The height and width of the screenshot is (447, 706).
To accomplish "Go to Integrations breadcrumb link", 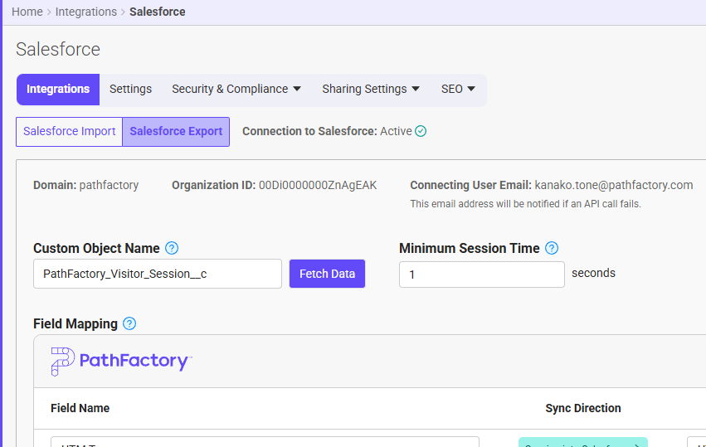I will click(86, 12).
